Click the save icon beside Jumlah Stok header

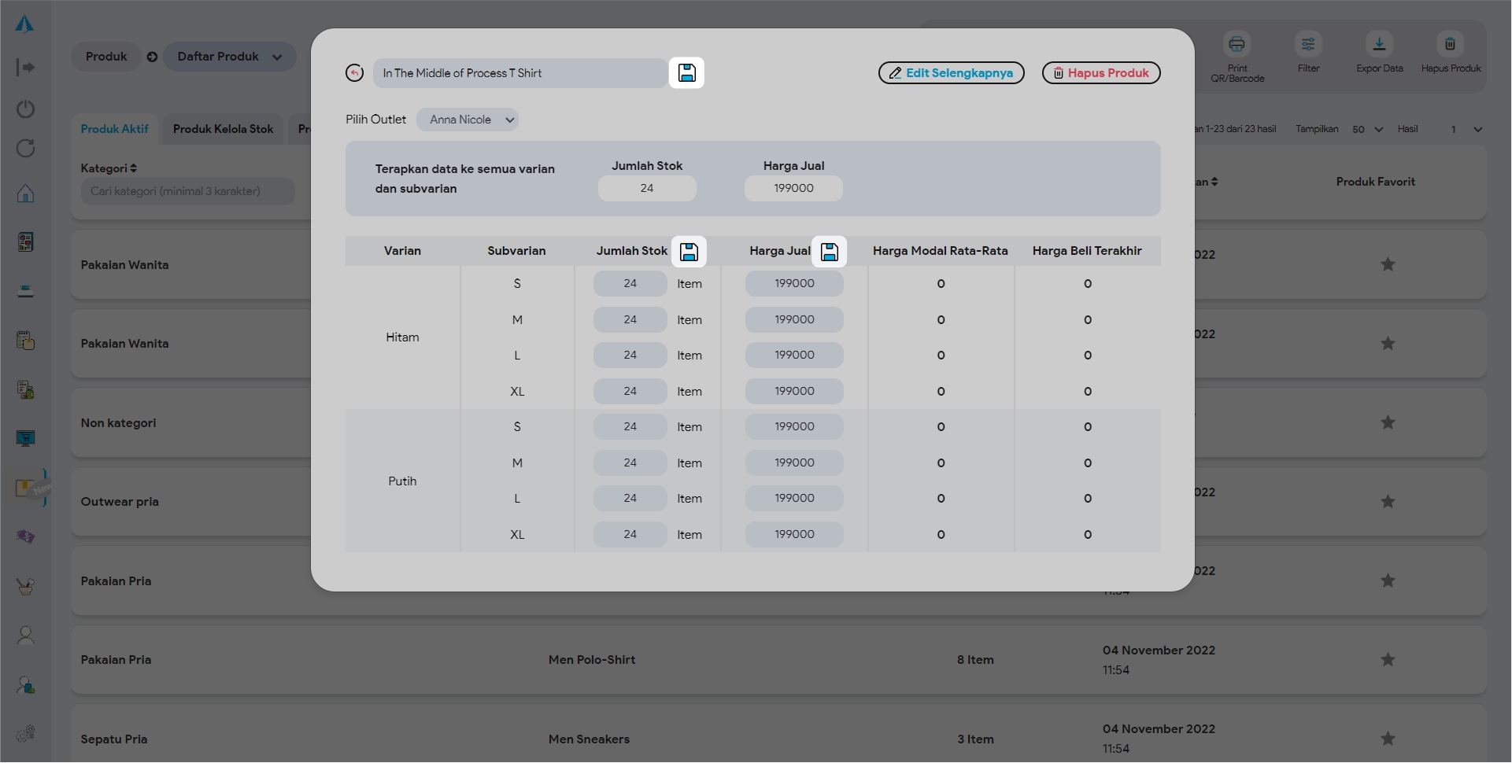689,252
